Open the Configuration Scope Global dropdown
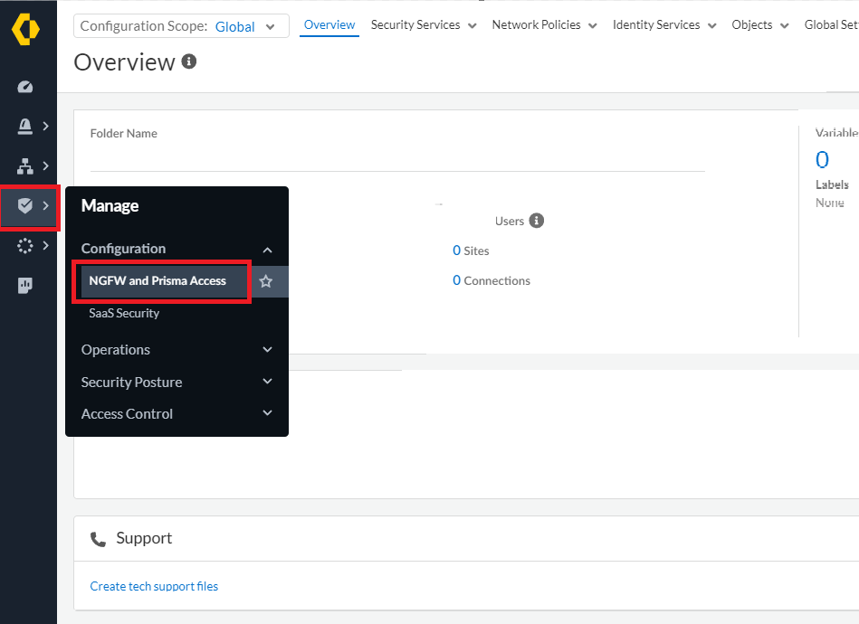859x624 pixels. click(181, 26)
